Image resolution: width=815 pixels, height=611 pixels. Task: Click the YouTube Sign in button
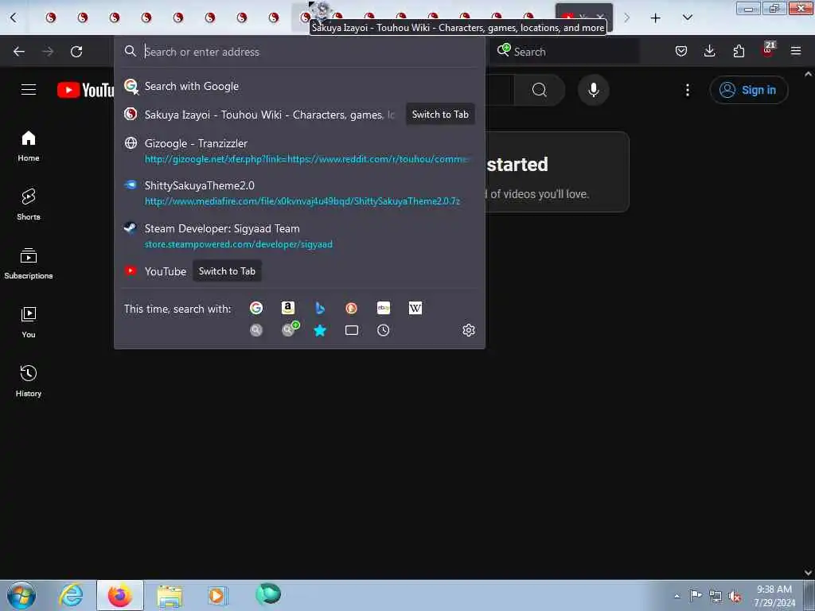[x=748, y=90]
